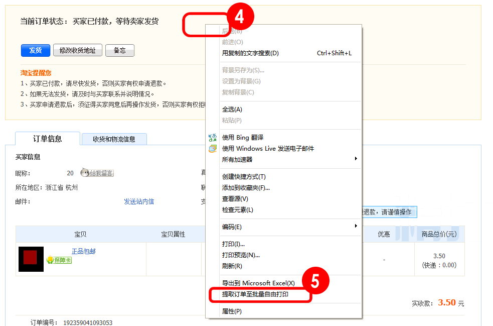
Task: Click the yellow 保障卡 shield icon
Action: [51, 260]
